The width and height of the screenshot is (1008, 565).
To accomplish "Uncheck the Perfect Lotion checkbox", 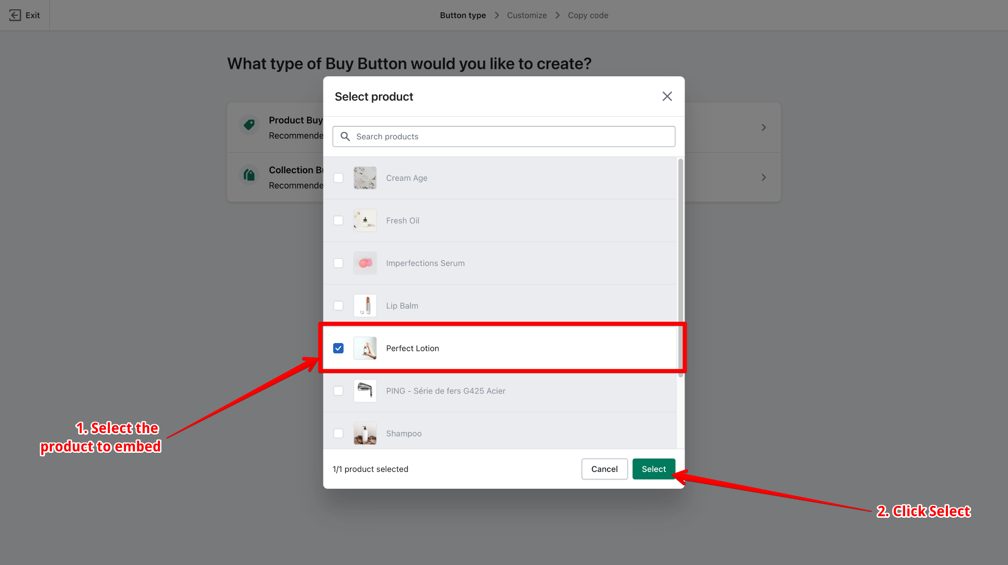I will coord(338,348).
